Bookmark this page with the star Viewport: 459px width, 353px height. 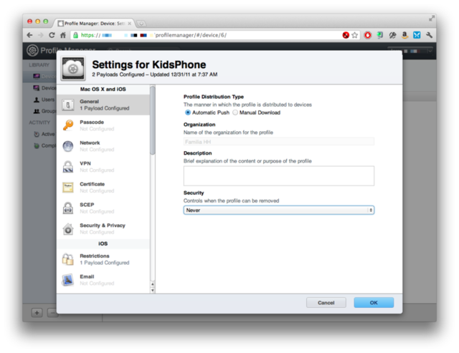click(354, 35)
